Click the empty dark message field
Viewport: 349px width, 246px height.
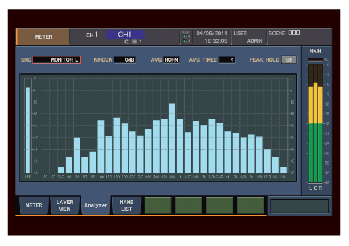point(299,206)
